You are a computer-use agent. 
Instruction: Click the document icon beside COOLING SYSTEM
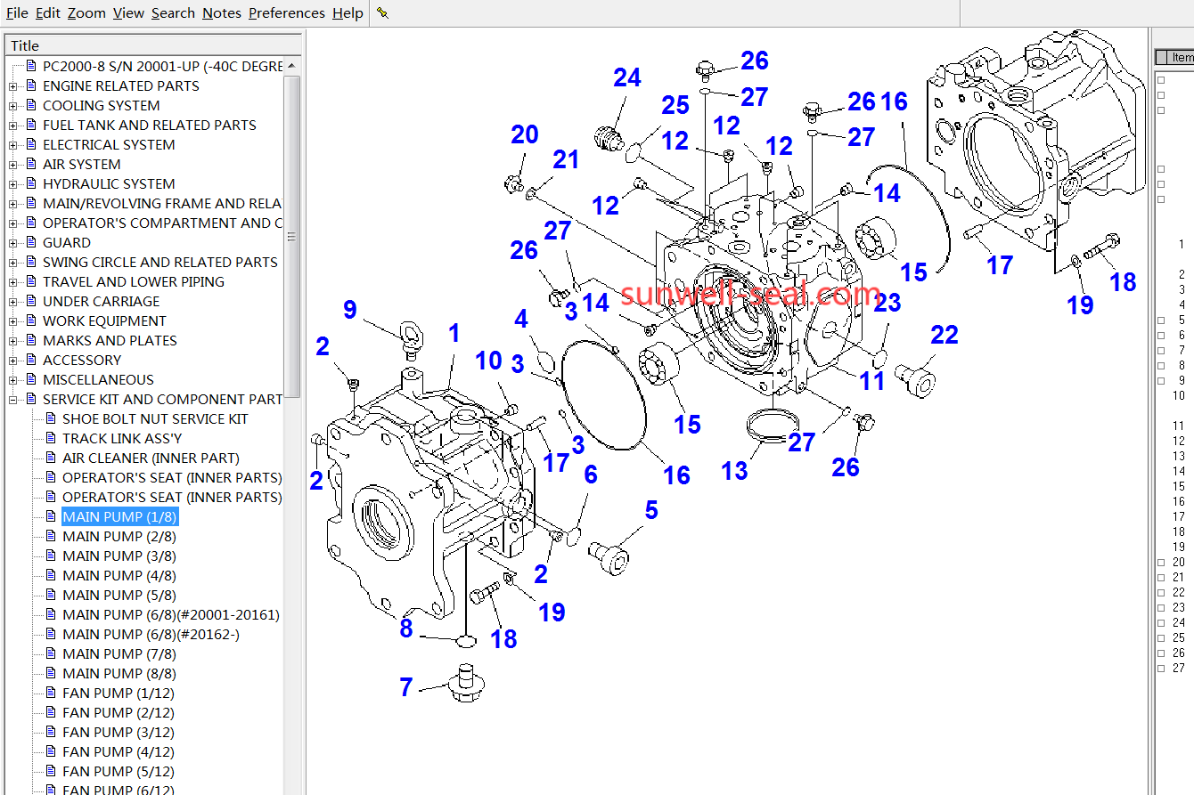pos(31,105)
